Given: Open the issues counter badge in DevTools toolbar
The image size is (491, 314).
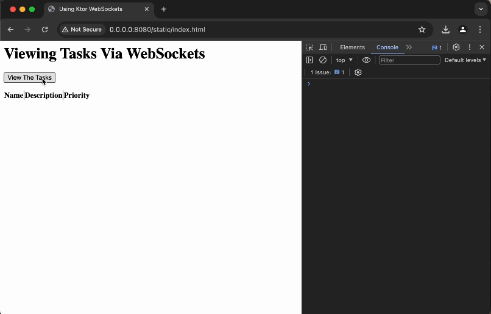Looking at the screenshot, I should 437,47.
